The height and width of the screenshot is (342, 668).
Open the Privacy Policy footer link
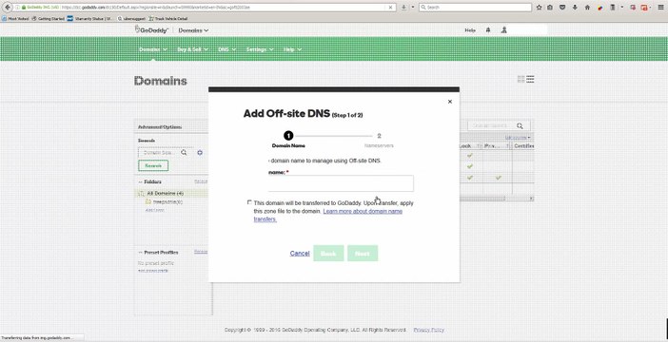tap(428, 330)
